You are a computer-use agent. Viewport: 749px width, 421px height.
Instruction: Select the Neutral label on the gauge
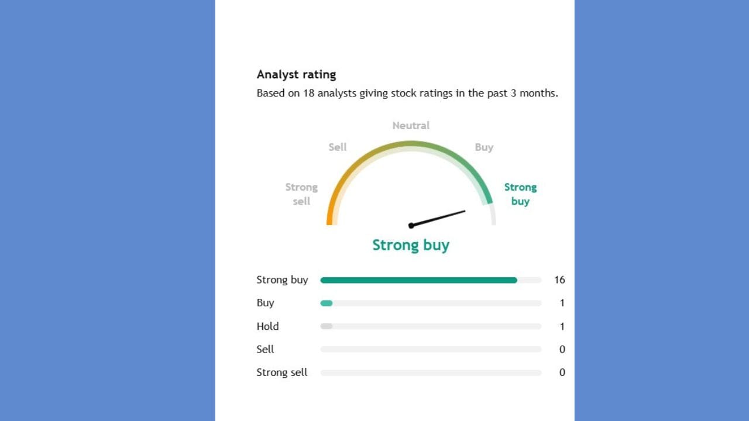click(x=411, y=126)
